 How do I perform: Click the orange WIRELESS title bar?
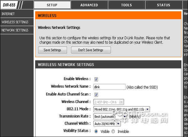108,15
